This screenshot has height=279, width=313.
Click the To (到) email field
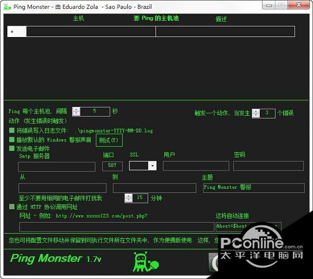click(x=154, y=188)
